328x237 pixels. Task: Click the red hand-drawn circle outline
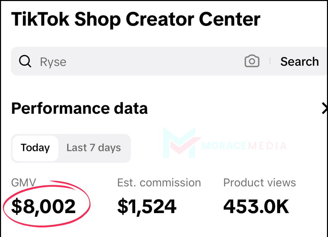(x=46, y=203)
